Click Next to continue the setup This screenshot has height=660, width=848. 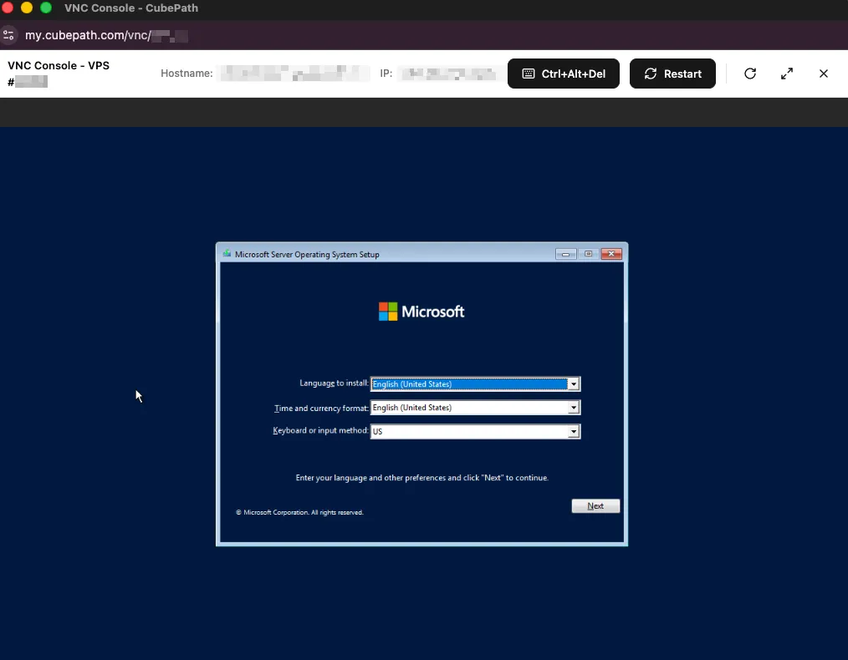pos(595,505)
